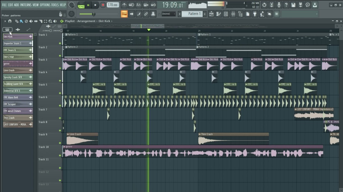Image resolution: width=343 pixels, height=192 pixels.
Task: Toggle wait for input icon
Action: click(131, 5)
